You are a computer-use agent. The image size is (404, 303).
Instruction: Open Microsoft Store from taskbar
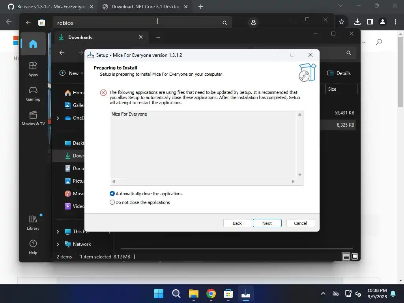click(x=228, y=294)
